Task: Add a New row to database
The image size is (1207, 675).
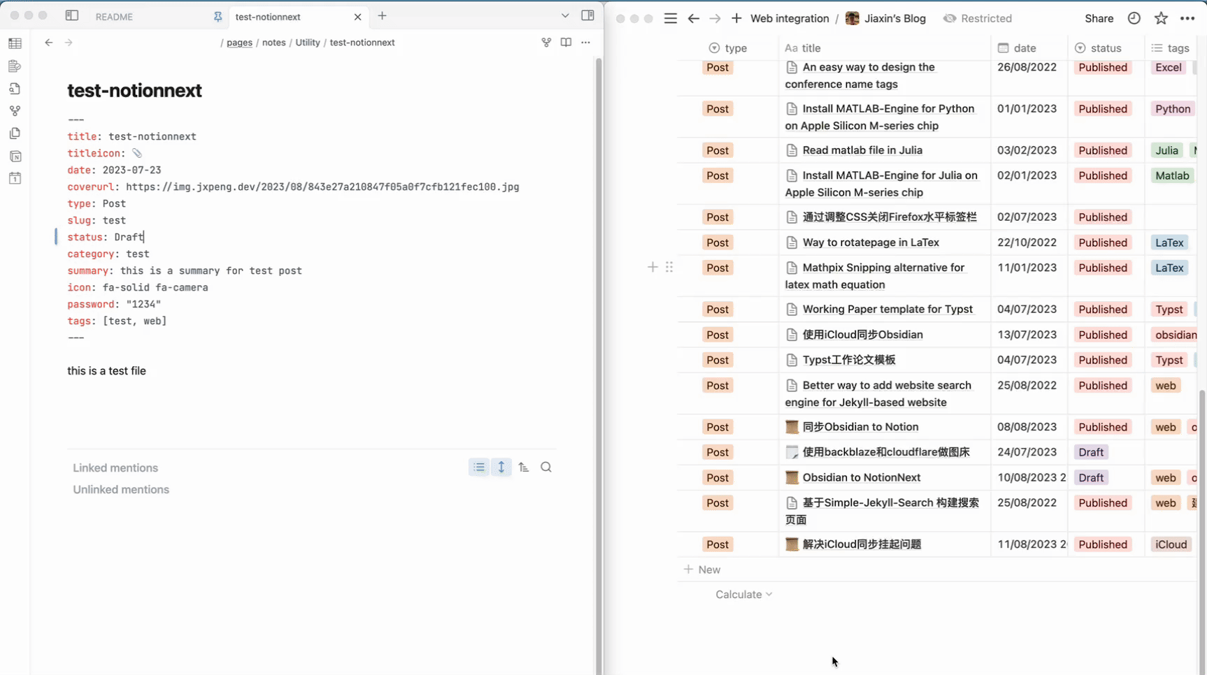Action: [x=702, y=569]
